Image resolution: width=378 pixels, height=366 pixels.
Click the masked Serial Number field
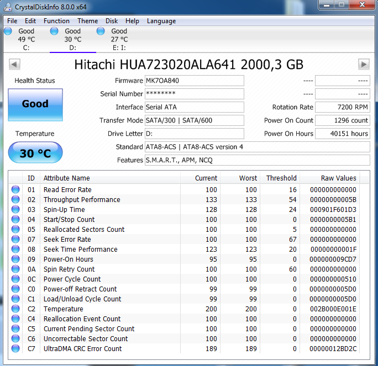point(195,94)
